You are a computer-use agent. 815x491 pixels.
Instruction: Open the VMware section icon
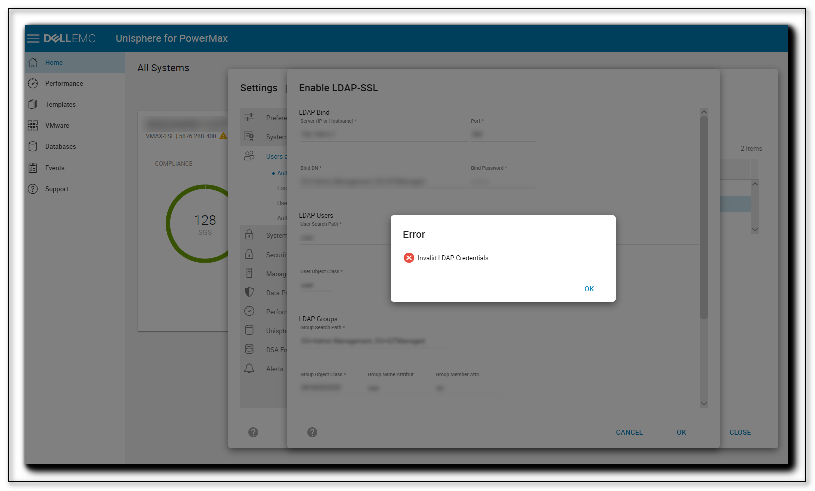33,125
